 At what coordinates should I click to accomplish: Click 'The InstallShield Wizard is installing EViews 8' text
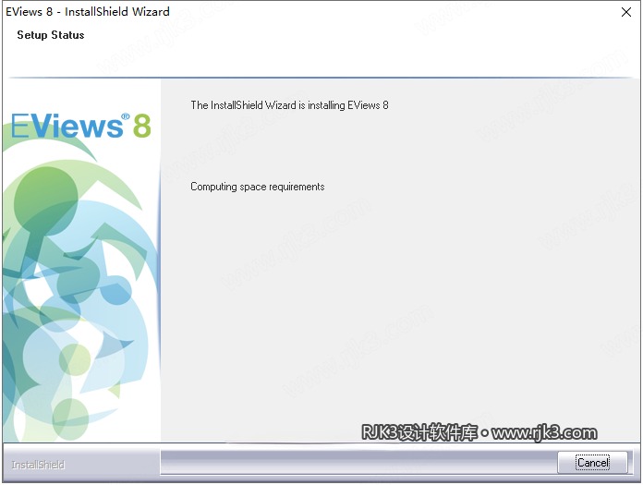[289, 105]
